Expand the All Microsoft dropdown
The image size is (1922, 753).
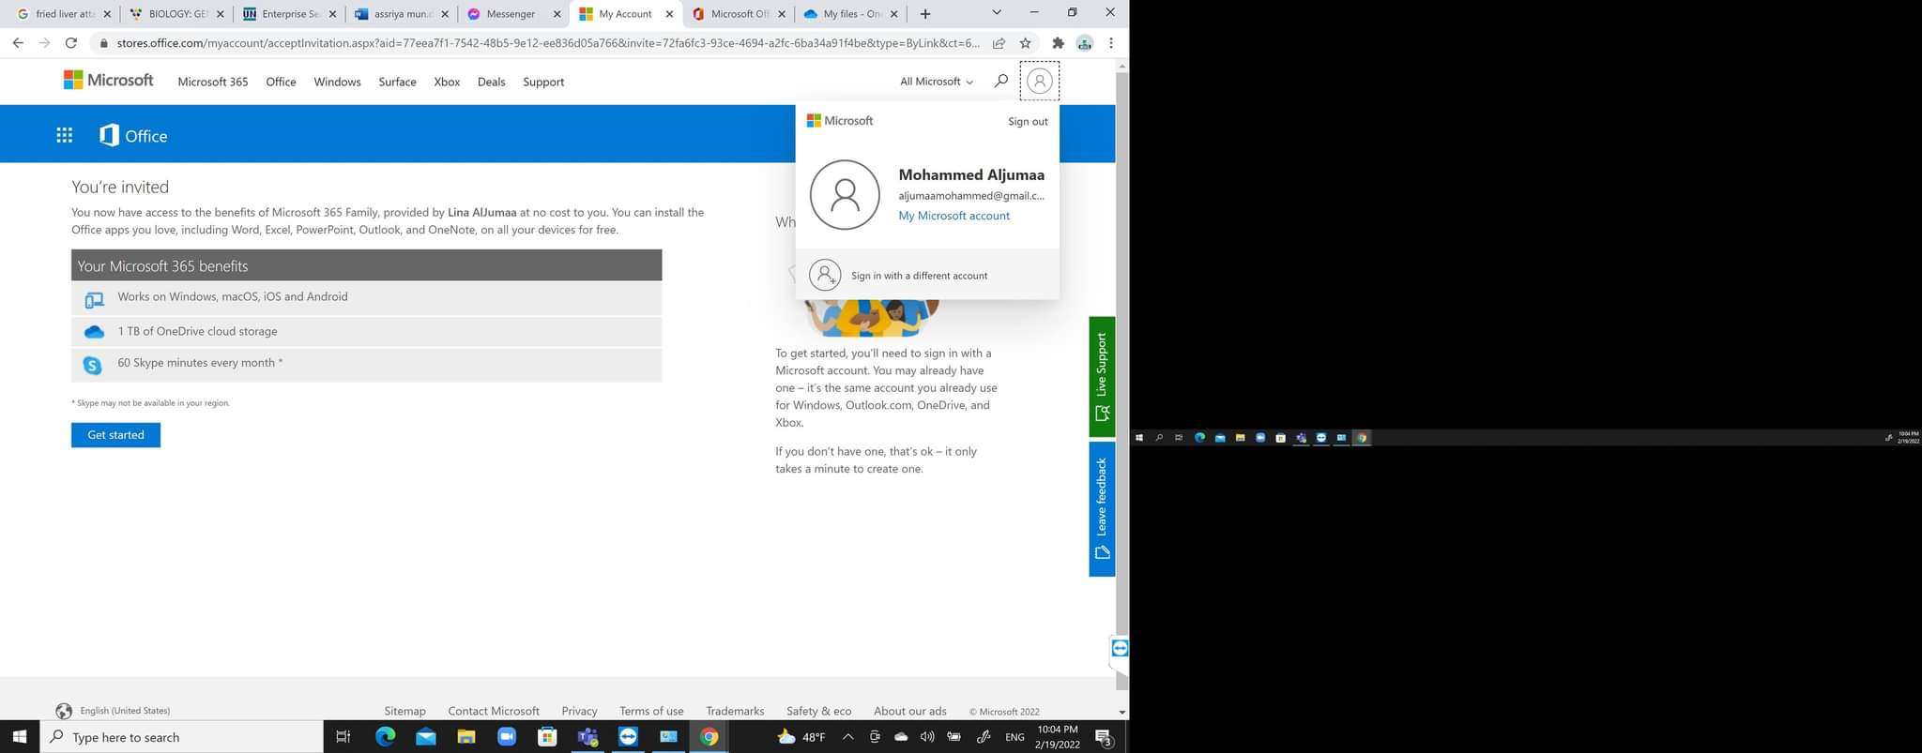tap(937, 82)
